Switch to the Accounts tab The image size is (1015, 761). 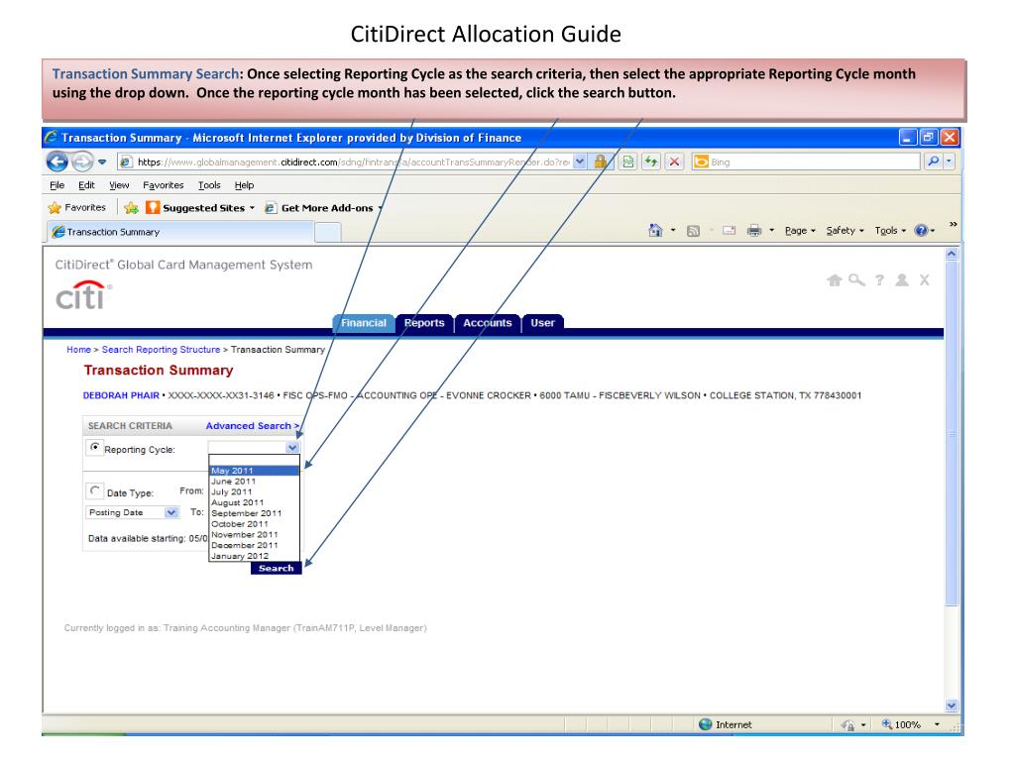488,322
